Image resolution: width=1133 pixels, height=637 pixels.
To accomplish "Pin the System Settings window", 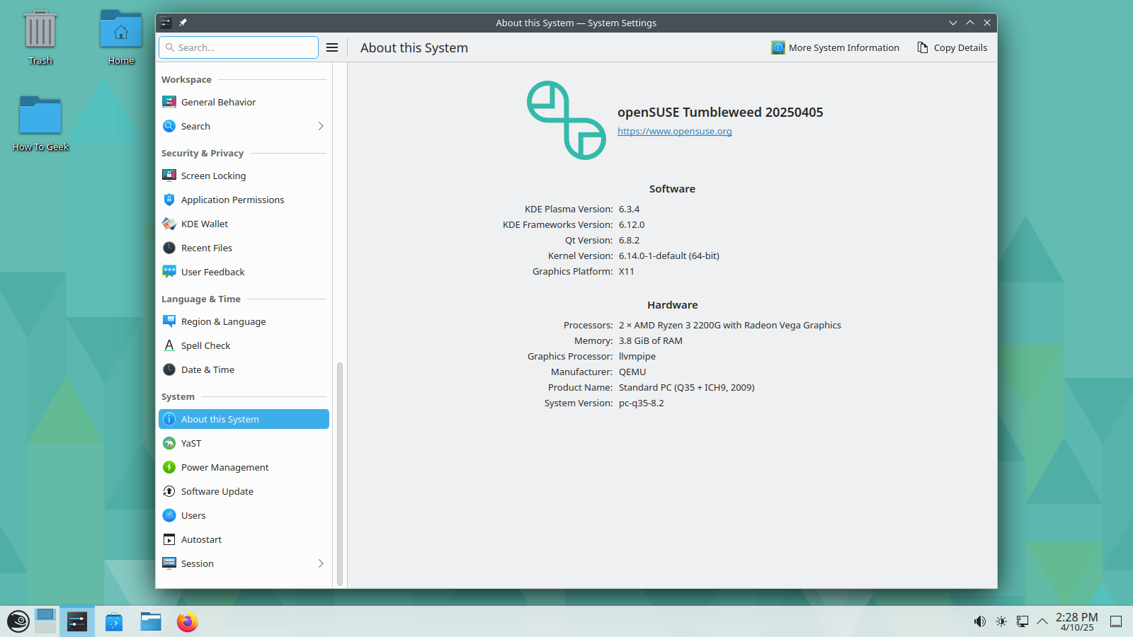I will (x=182, y=23).
